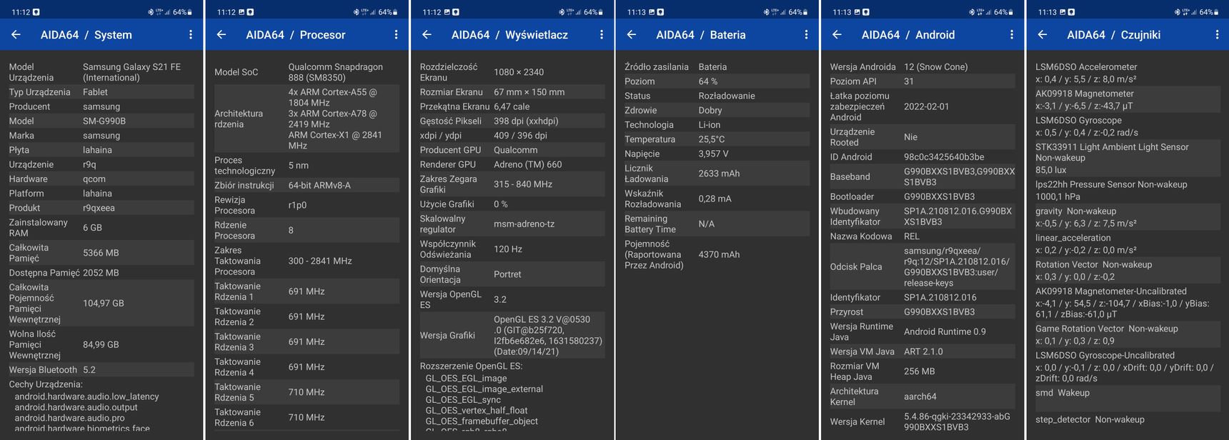Viewport: 1229px width, 440px height.
Task: Select 'Typ Urządzenia' Fablet row
Action: click(101, 92)
